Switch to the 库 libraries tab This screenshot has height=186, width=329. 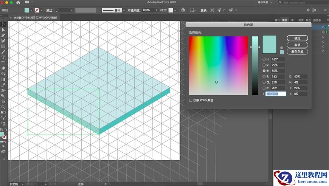[x=292, y=20]
